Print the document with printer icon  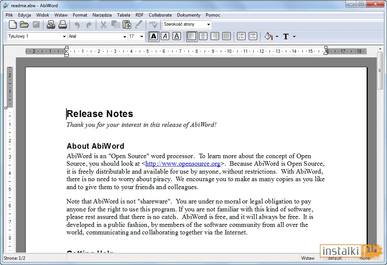[63, 25]
